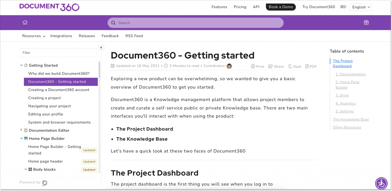Click the Book a Demo button
The height and width of the screenshot is (191, 392).
(281, 7)
